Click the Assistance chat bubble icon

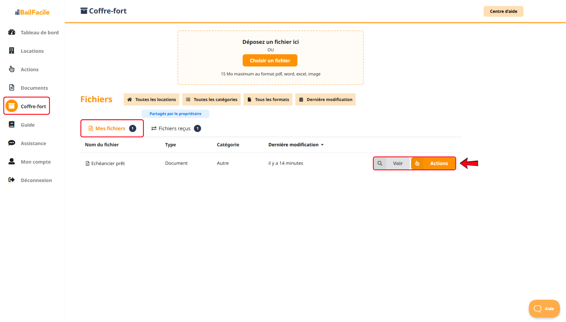12,143
